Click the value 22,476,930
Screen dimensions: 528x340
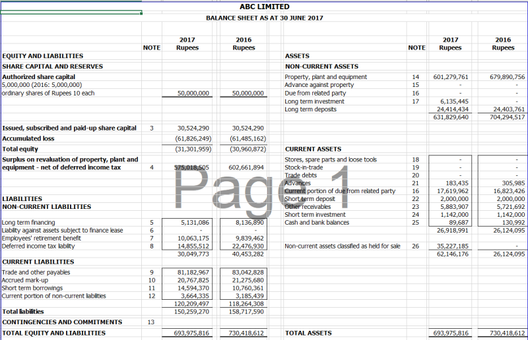pyautogui.click(x=247, y=246)
